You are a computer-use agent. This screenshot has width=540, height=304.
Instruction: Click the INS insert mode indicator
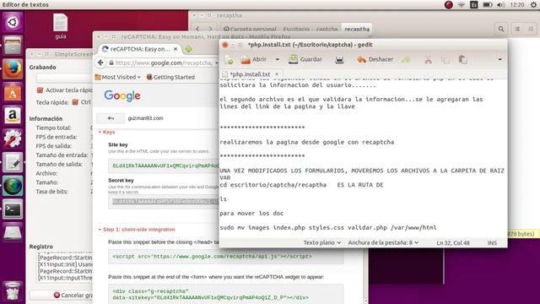492,243
